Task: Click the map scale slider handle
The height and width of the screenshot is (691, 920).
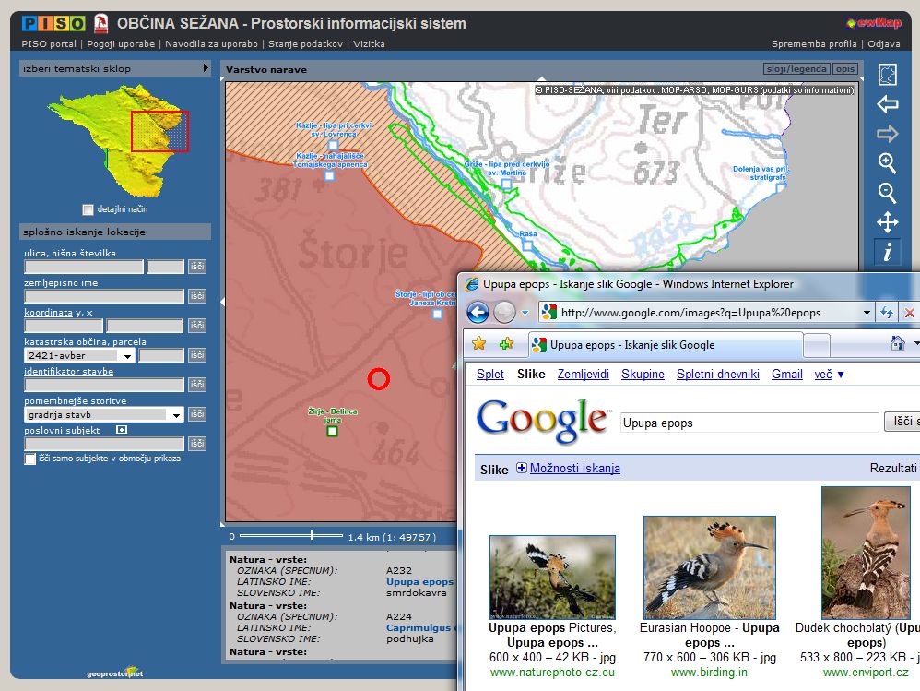Action: click(313, 535)
